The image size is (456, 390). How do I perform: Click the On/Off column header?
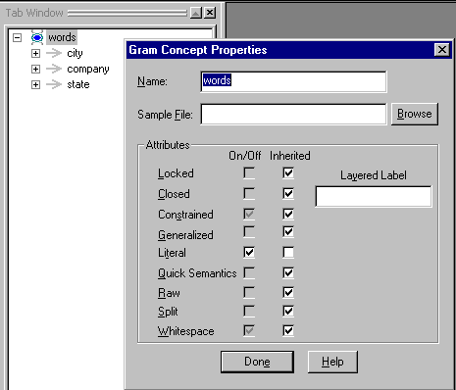pos(245,156)
